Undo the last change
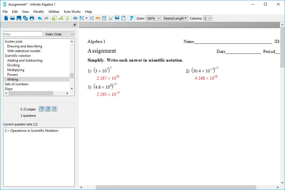Screen dimensions: 285x190 [40, 18]
